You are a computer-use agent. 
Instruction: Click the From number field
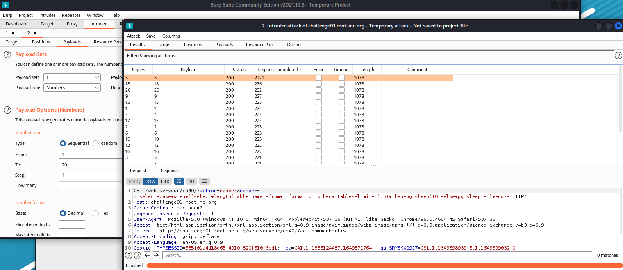pyautogui.click(x=91, y=155)
